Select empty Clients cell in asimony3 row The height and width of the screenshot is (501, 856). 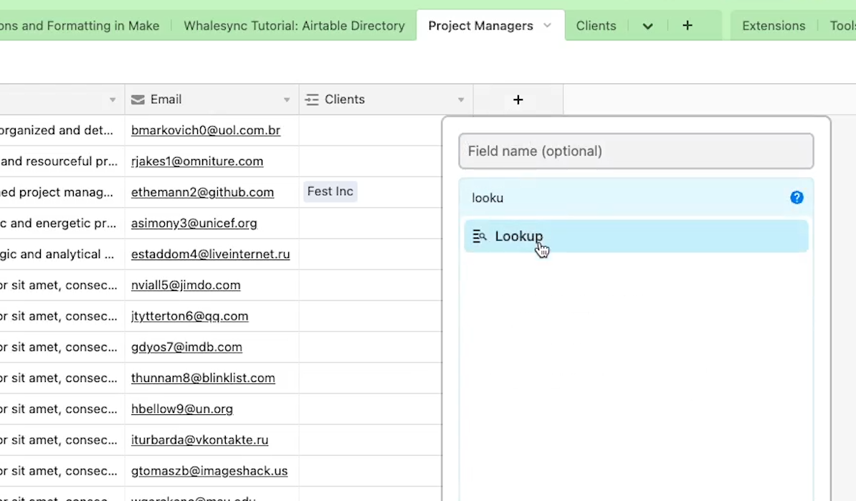coord(371,223)
